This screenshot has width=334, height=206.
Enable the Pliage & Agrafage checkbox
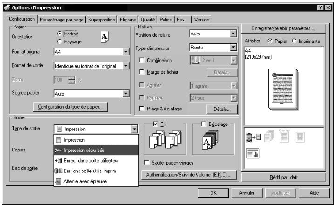(x=142, y=109)
